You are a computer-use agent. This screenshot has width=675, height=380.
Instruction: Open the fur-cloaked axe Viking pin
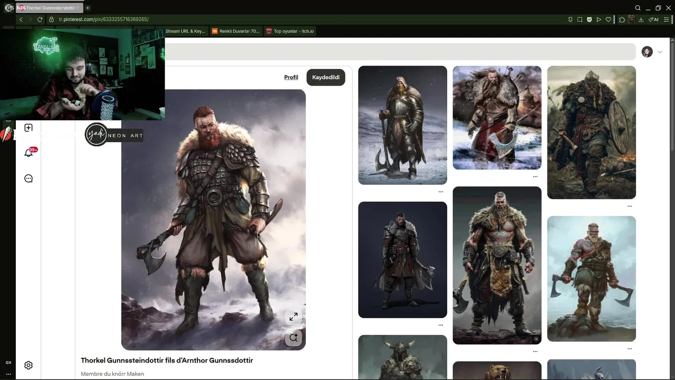[x=497, y=118]
